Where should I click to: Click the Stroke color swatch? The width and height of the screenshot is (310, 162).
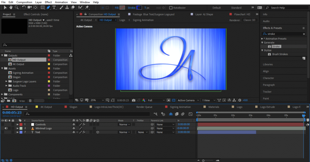[x=139, y=8]
